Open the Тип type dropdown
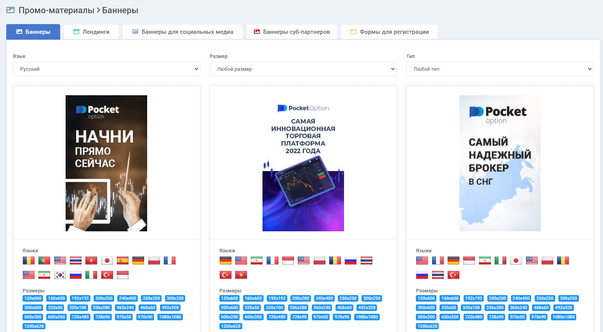603x332 pixels. point(500,69)
